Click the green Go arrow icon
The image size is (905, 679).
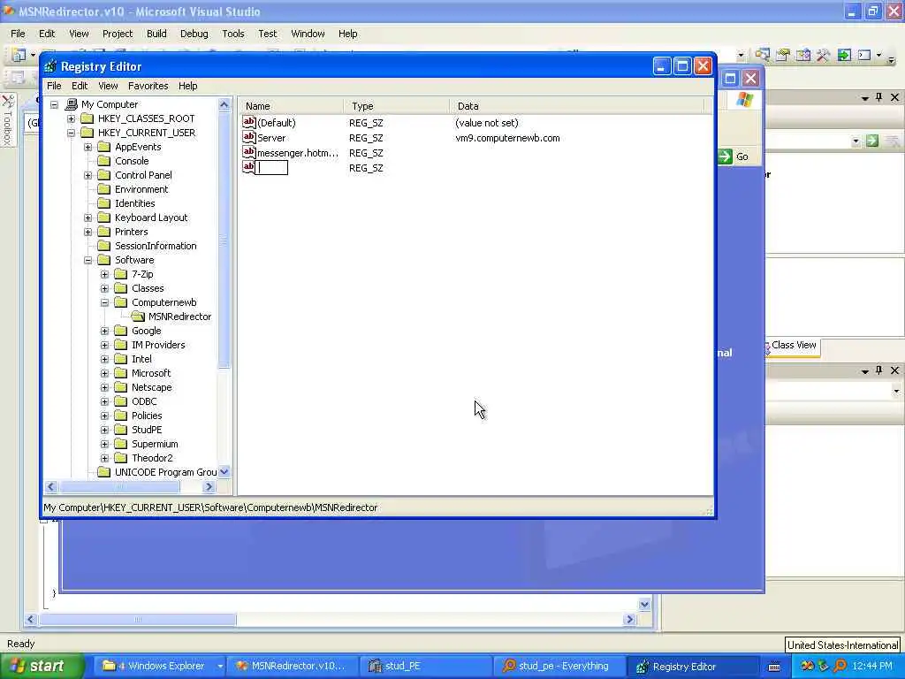726,156
